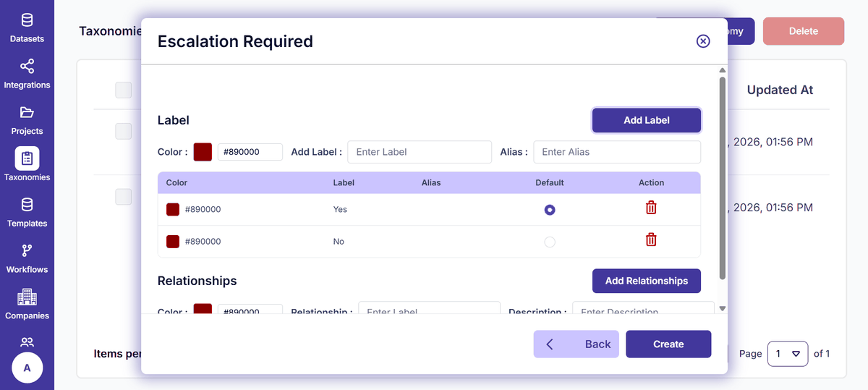Viewport: 868px width, 390px height.
Task: Open Companies building icon
Action: 27,297
